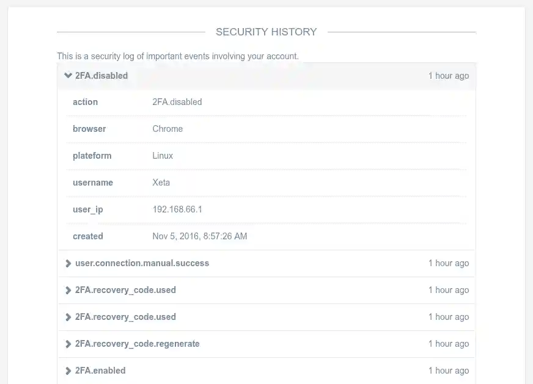Click the chevron icon next to 2FA.recovery_code.regenerate

[68, 344]
